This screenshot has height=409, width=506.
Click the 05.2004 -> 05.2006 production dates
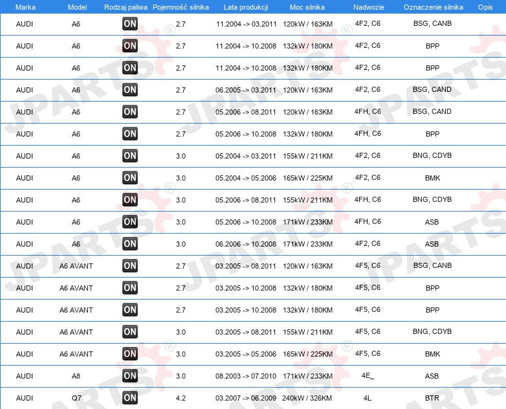(x=246, y=178)
